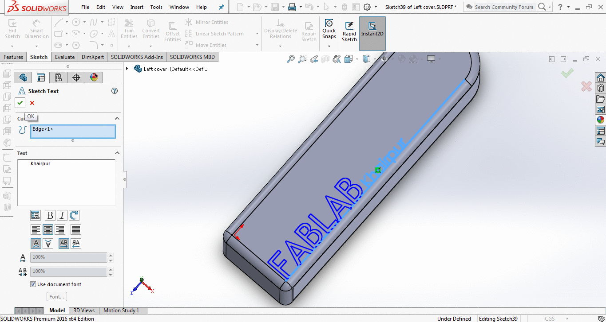Open the Quick Snaps dropdown arrow
The width and height of the screenshot is (606, 322).
pos(329,46)
